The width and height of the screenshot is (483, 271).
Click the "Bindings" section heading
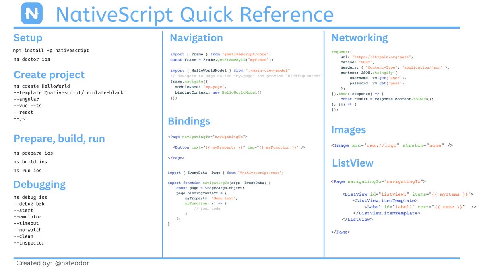189,121
